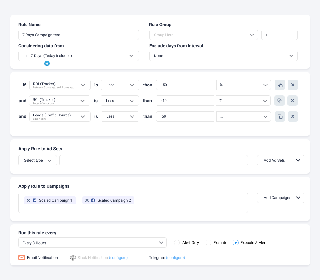The image size is (320, 280).
Task: Open the Less operator dropdown in second condition
Action: pyautogui.click(x=120, y=101)
